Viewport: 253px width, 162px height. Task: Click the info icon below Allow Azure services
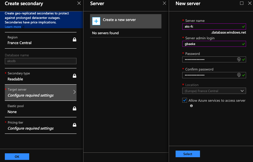click(x=191, y=106)
